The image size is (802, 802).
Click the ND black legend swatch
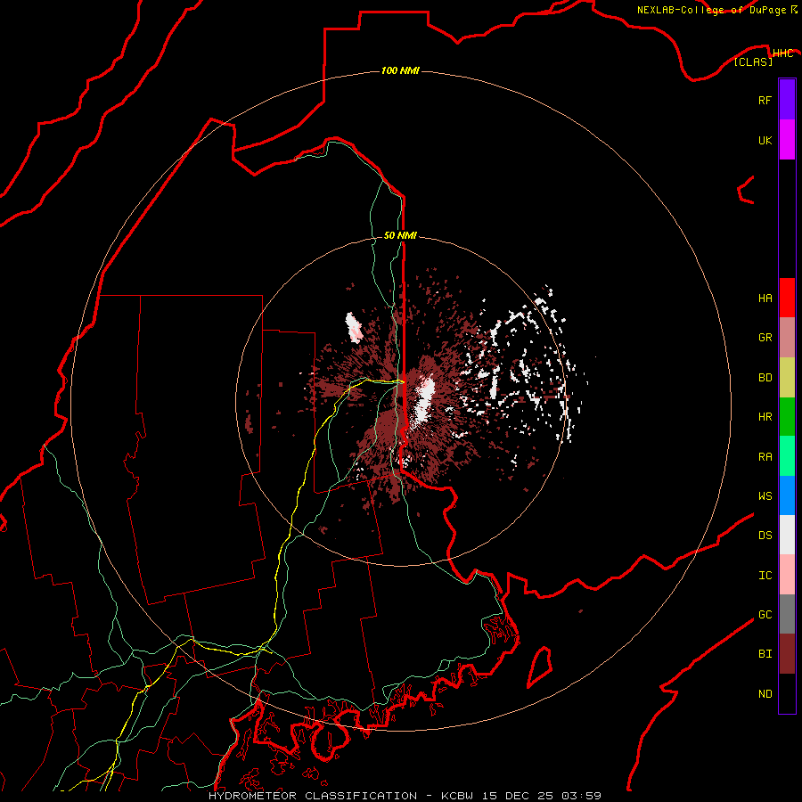point(787,693)
